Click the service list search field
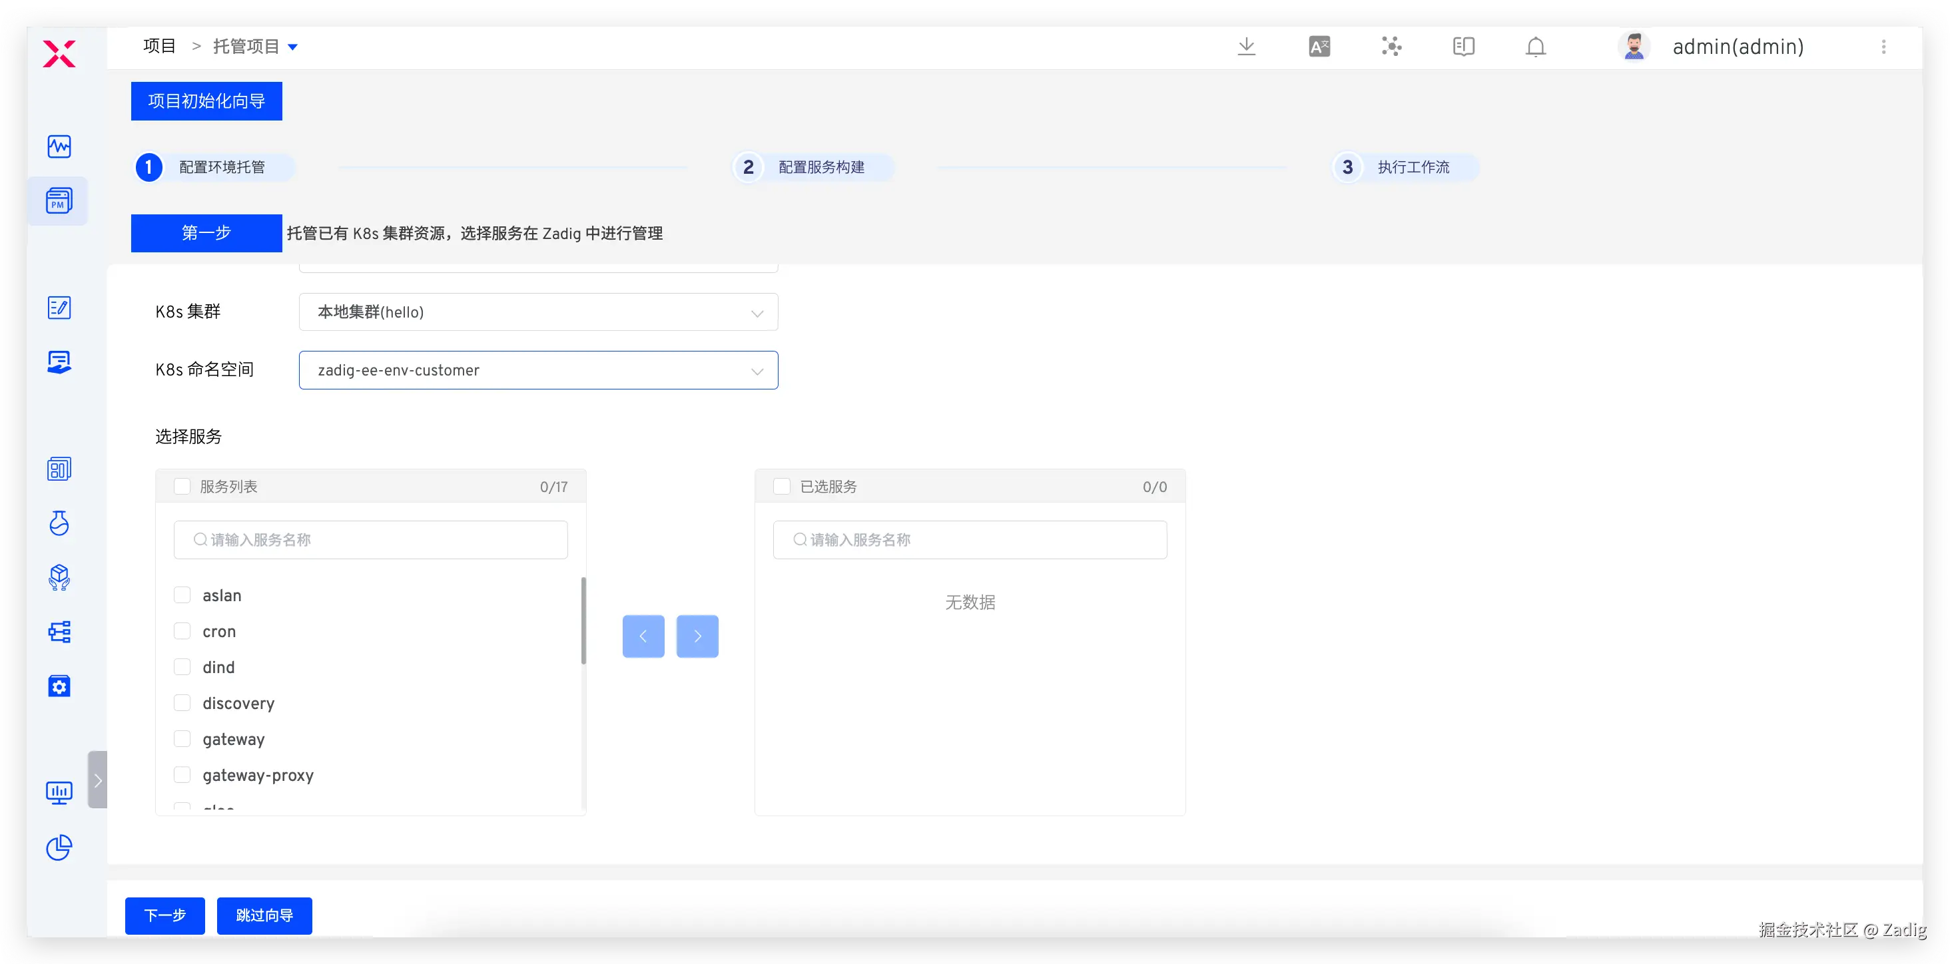The width and height of the screenshot is (1950, 964). tap(371, 539)
